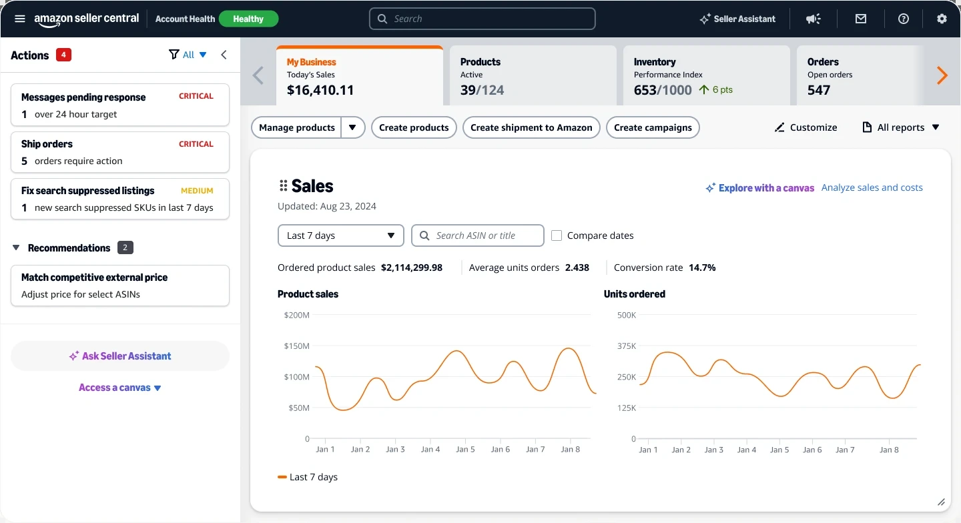Screen dimensions: 961x523
Task: Click the resize grip of the Sales widget
Action: tap(941, 502)
